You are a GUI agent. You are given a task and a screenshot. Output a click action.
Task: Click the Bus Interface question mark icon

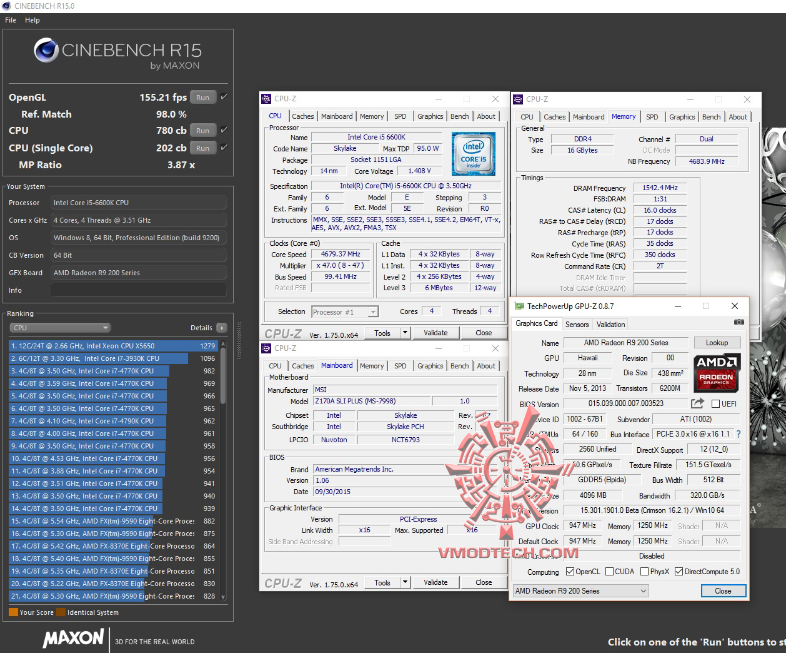click(739, 434)
